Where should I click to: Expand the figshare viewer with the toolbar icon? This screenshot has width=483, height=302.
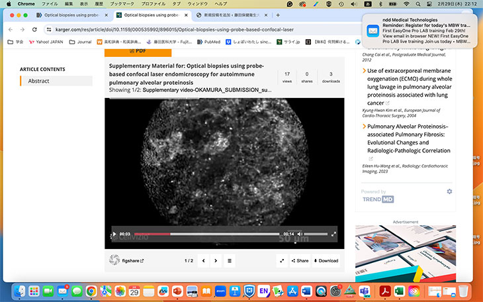click(282, 261)
